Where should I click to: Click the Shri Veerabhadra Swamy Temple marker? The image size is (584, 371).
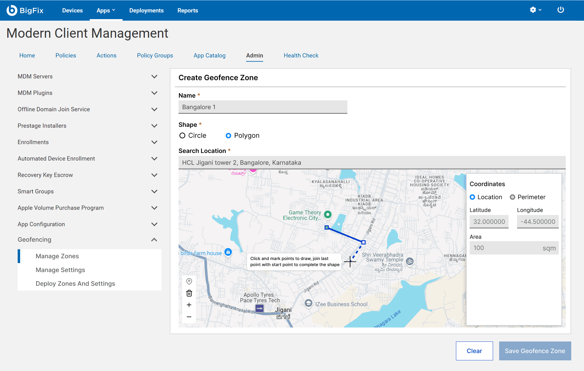[x=410, y=261]
